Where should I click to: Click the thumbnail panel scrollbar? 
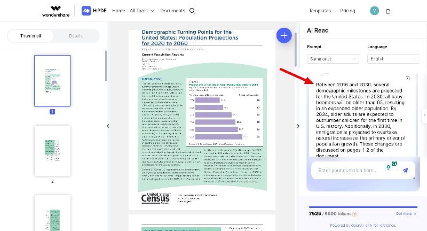click(106, 66)
